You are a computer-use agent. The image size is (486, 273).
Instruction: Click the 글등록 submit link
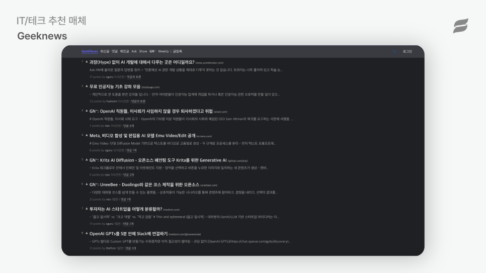pyautogui.click(x=177, y=51)
